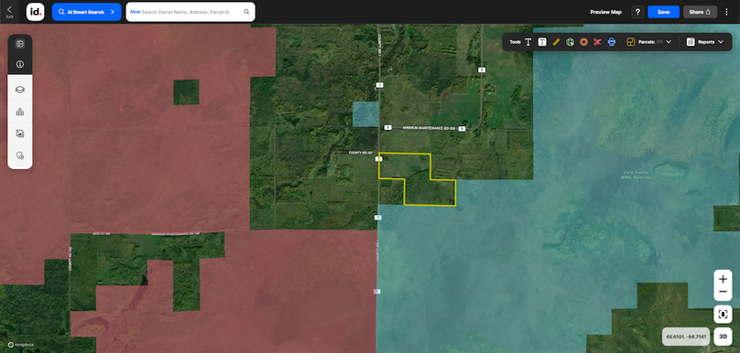This screenshot has height=353, width=740.
Task: Select the ruler measure tool
Action: coord(556,42)
